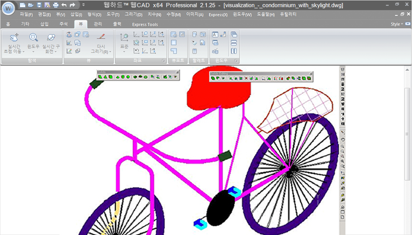Switch to the 기타 ribbon tab
The height and width of the screenshot is (235, 412).
pyautogui.click(x=25, y=24)
